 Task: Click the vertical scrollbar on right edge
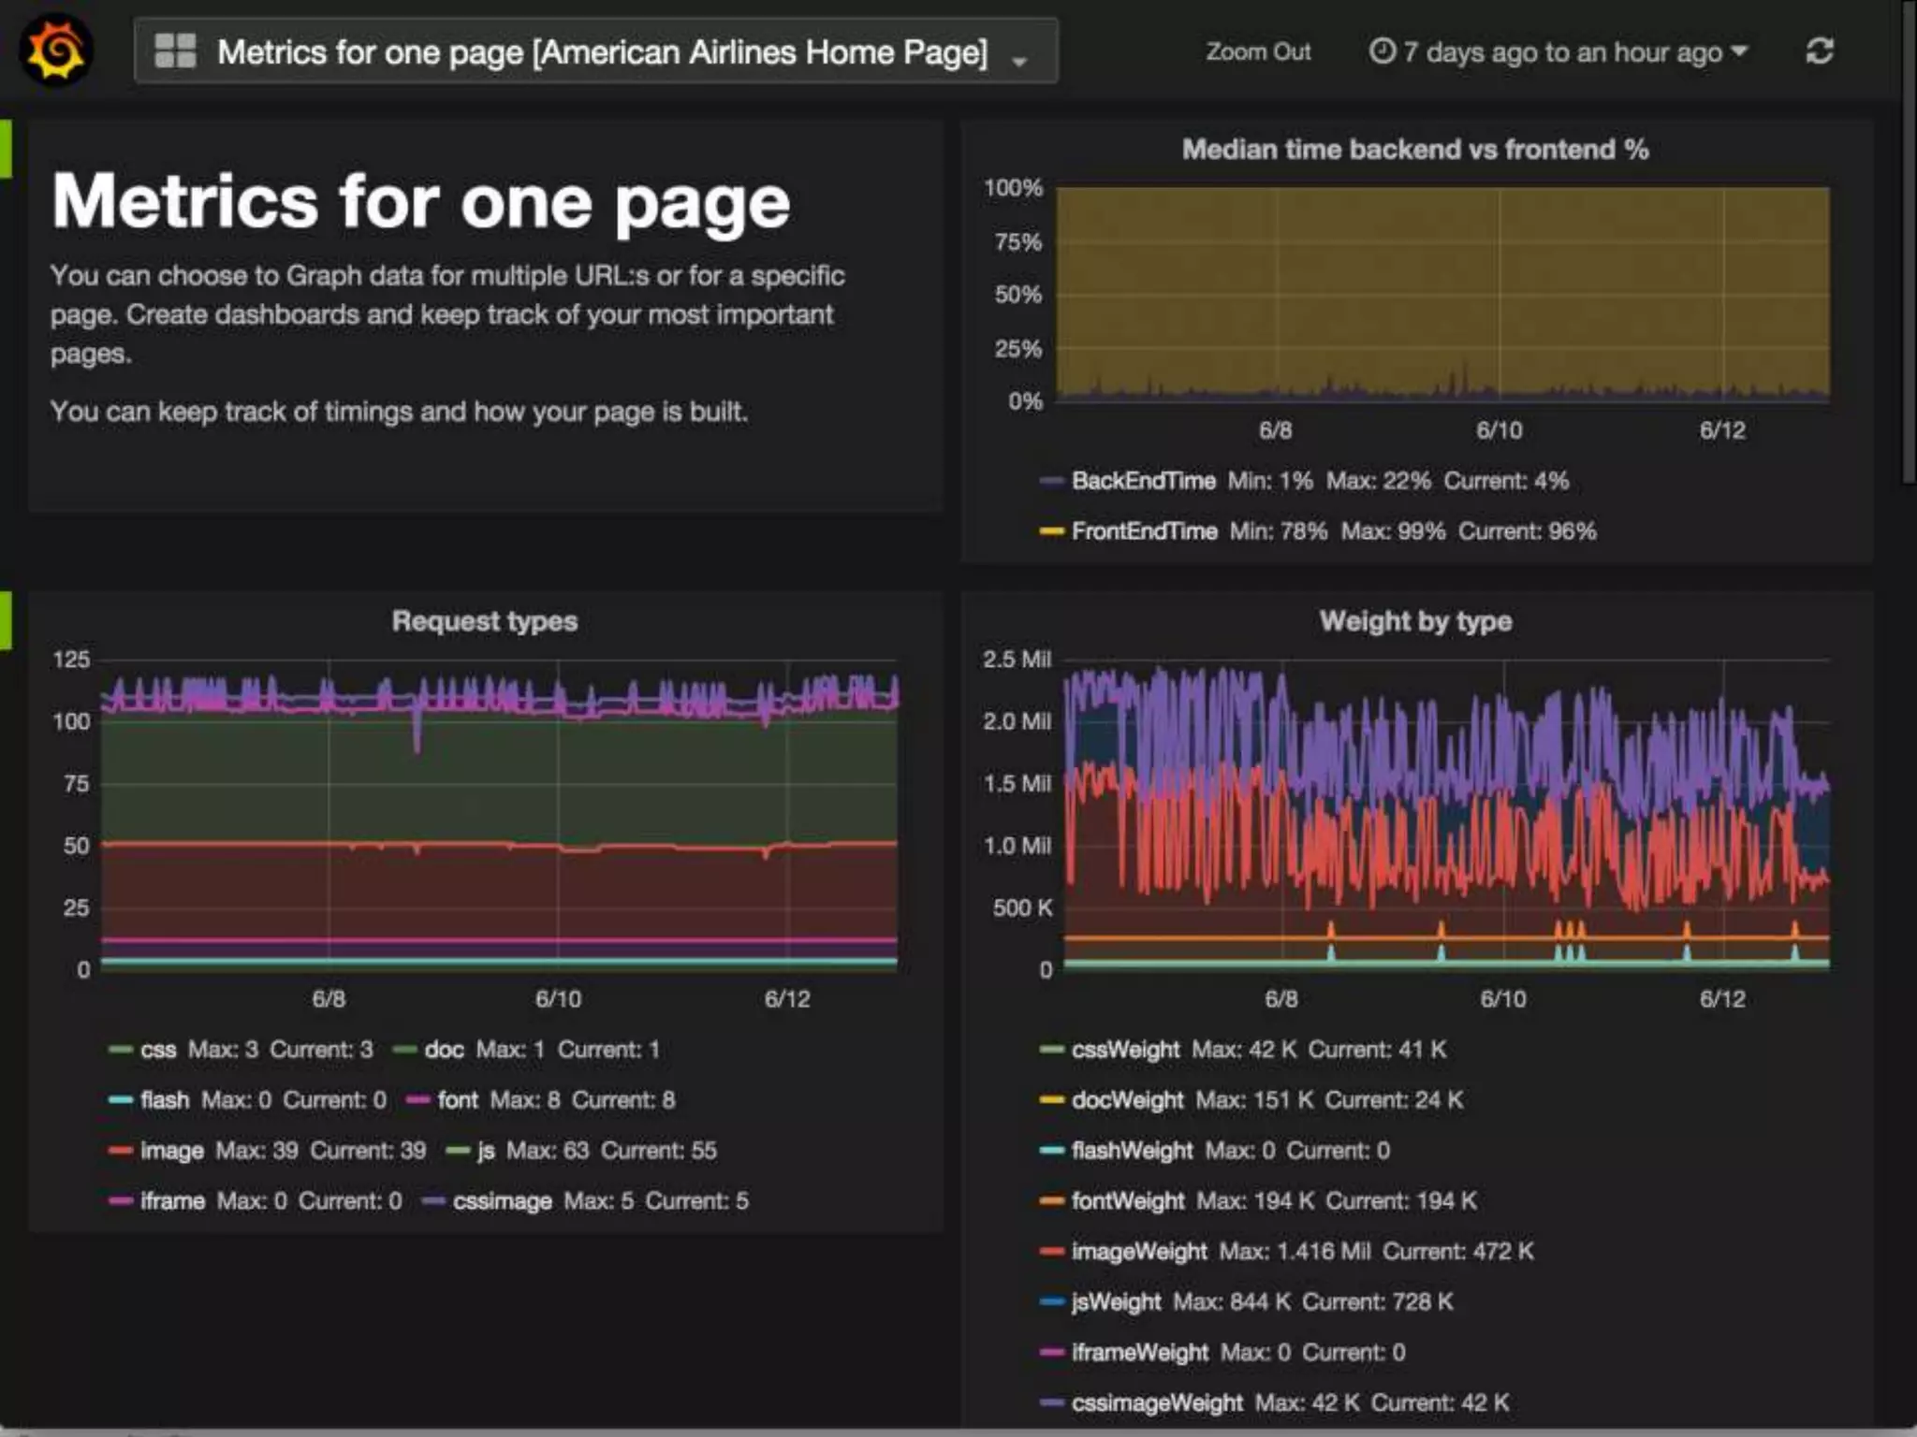1910,243
